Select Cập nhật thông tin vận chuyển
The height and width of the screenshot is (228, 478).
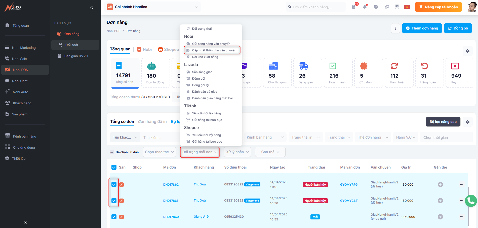pos(214,50)
